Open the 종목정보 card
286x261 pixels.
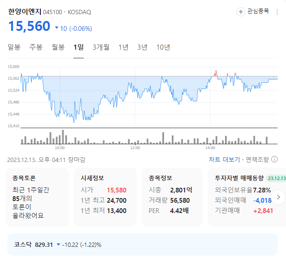click(172, 197)
